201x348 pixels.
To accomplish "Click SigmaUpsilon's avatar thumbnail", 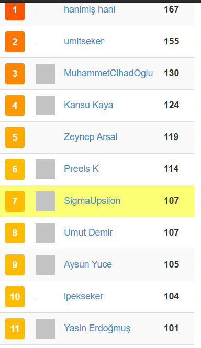I will pos(45,201).
